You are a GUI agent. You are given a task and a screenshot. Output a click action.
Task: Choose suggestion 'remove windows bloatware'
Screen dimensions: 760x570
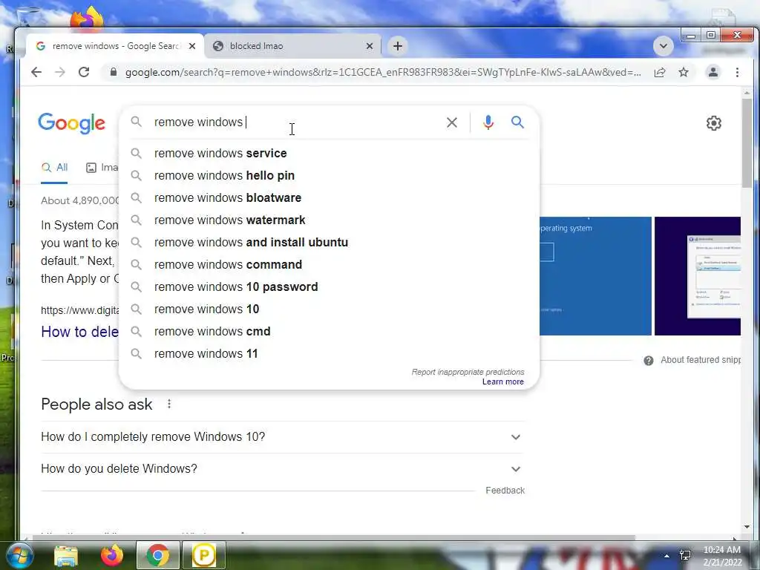(329, 197)
